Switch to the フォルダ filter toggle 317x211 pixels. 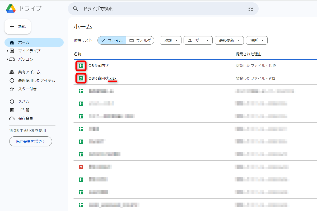click(140, 40)
